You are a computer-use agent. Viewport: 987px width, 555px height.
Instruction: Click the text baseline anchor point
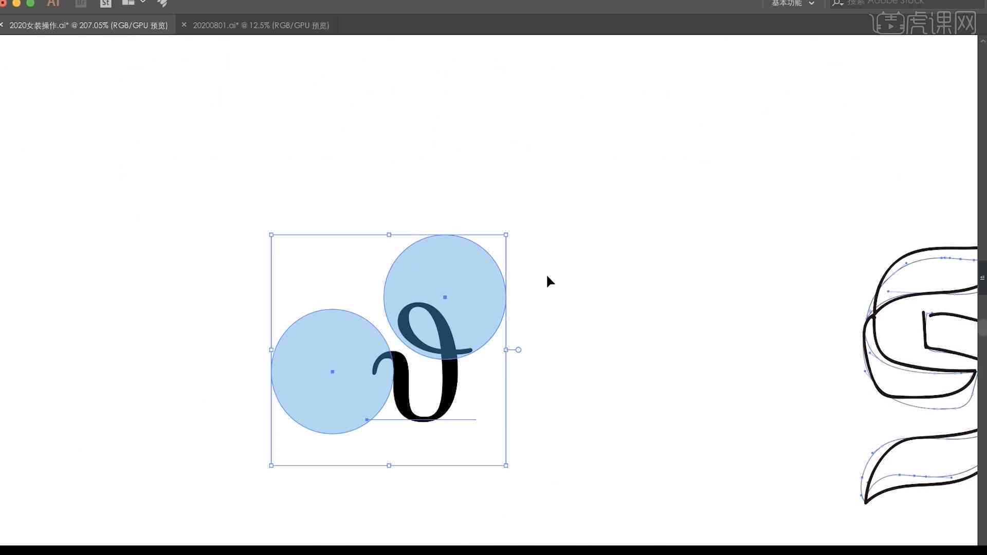[367, 420]
